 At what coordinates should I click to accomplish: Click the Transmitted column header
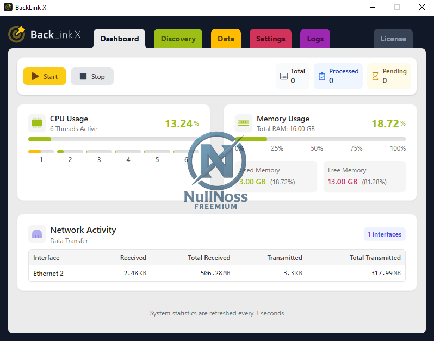point(284,258)
